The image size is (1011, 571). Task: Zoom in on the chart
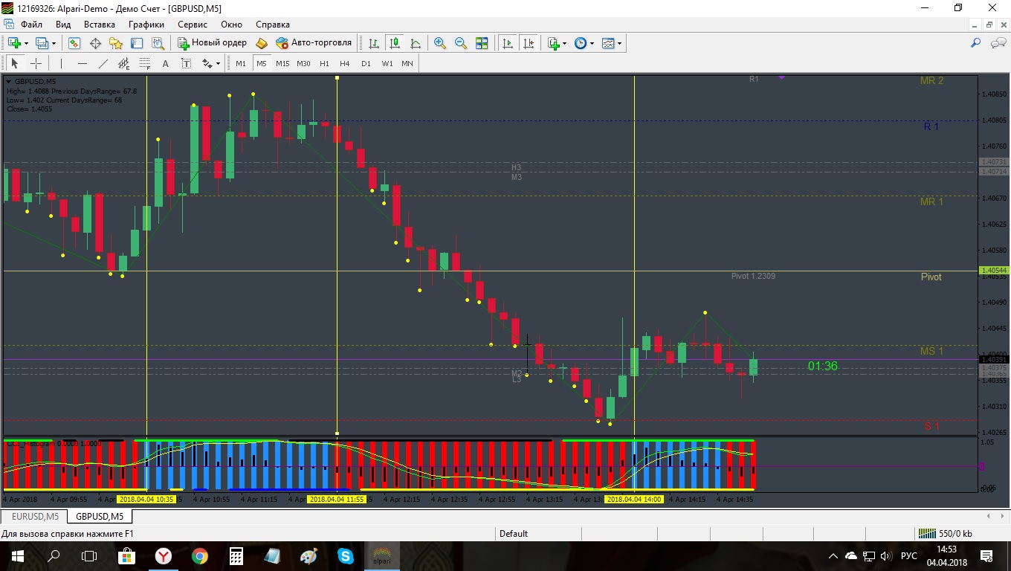440,43
